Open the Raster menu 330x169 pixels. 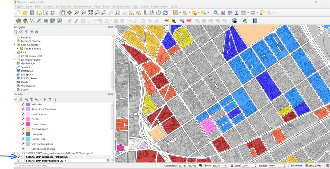point(106,6)
